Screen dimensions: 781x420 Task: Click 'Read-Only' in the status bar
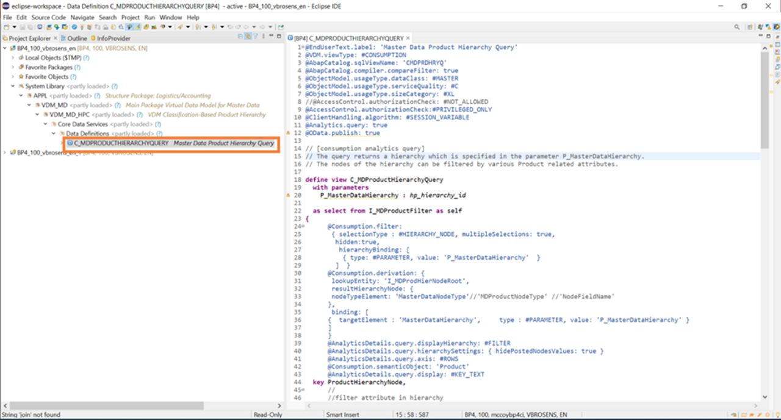[268, 415]
